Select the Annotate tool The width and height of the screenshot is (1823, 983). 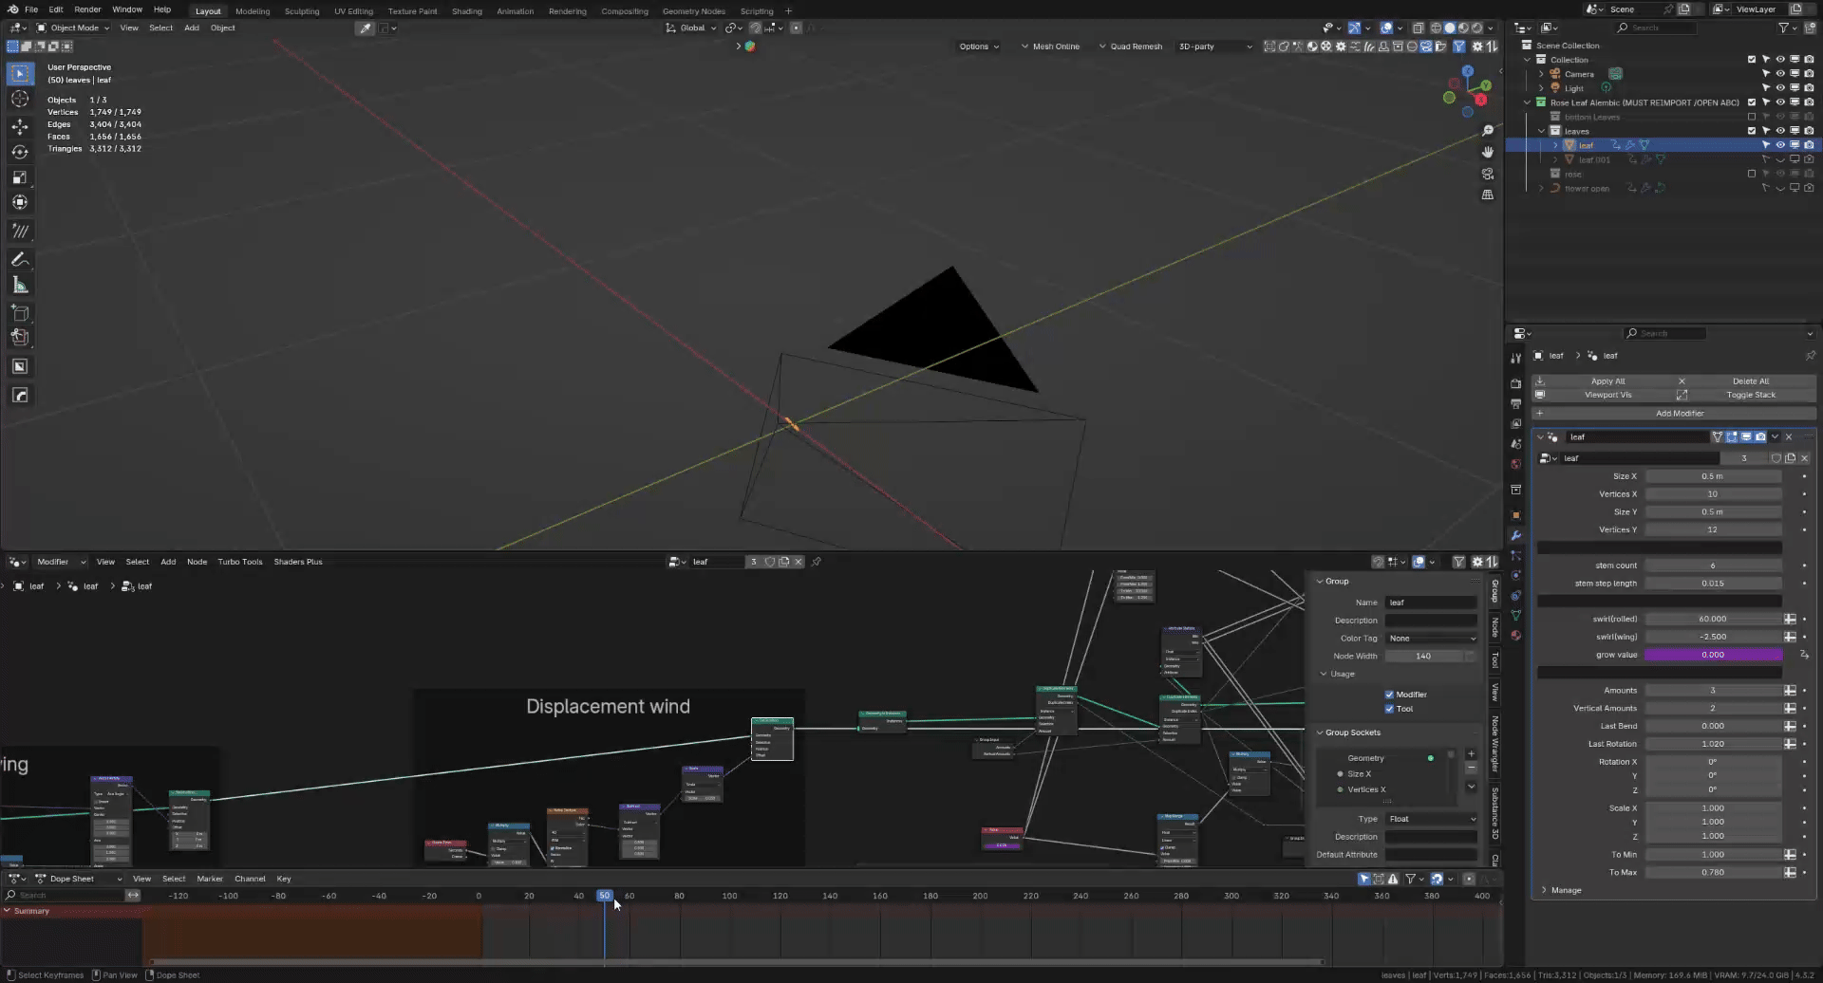[20, 259]
